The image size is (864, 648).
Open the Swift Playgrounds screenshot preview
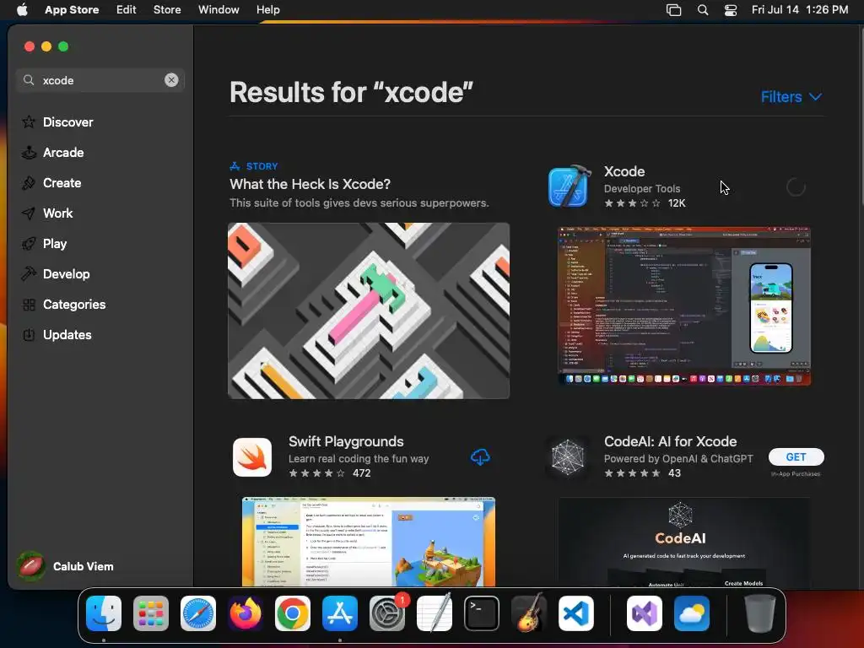click(x=369, y=543)
